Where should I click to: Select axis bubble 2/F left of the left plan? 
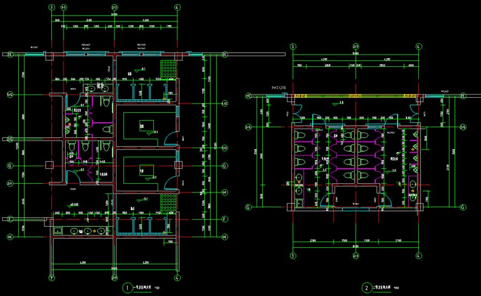click(10, 183)
